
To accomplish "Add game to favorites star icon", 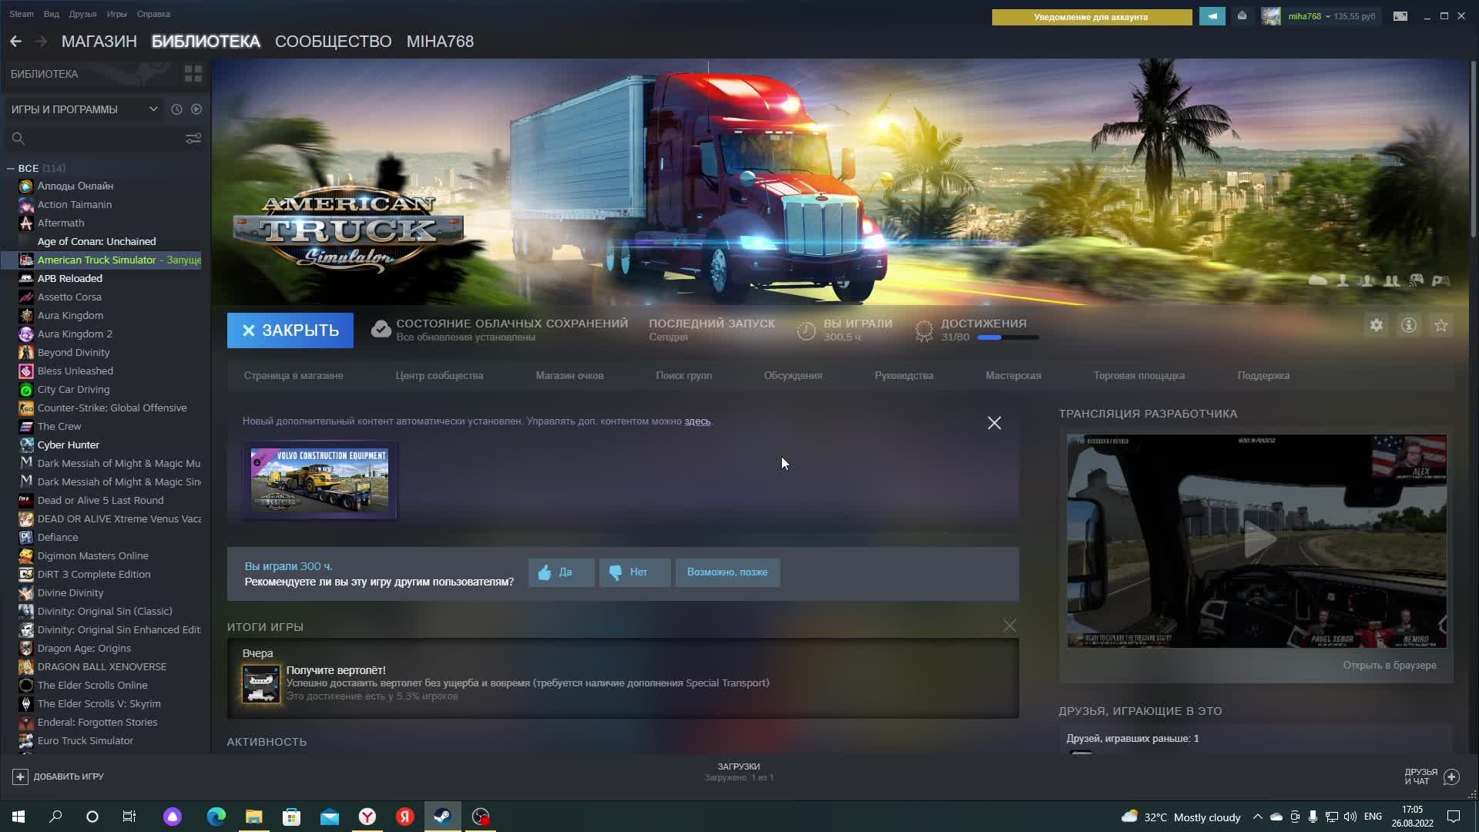I will [1441, 326].
